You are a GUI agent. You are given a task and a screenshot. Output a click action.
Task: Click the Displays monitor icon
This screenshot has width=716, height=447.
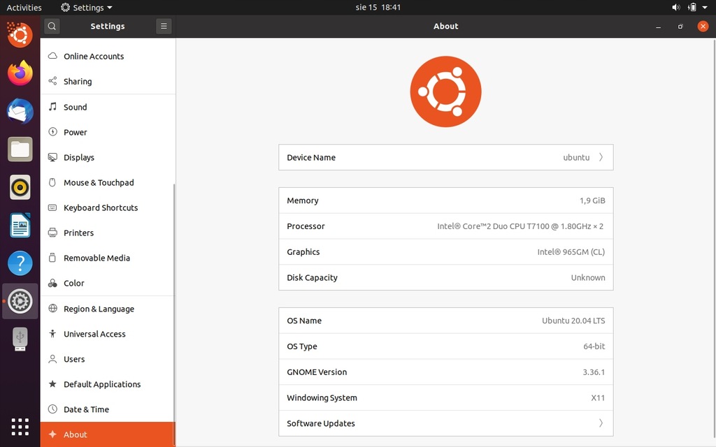coord(53,157)
